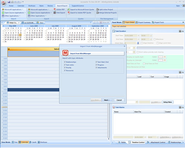Viewport: 185px width, 148px height.
Task: Click Merge External Projects
Action: 107,13
